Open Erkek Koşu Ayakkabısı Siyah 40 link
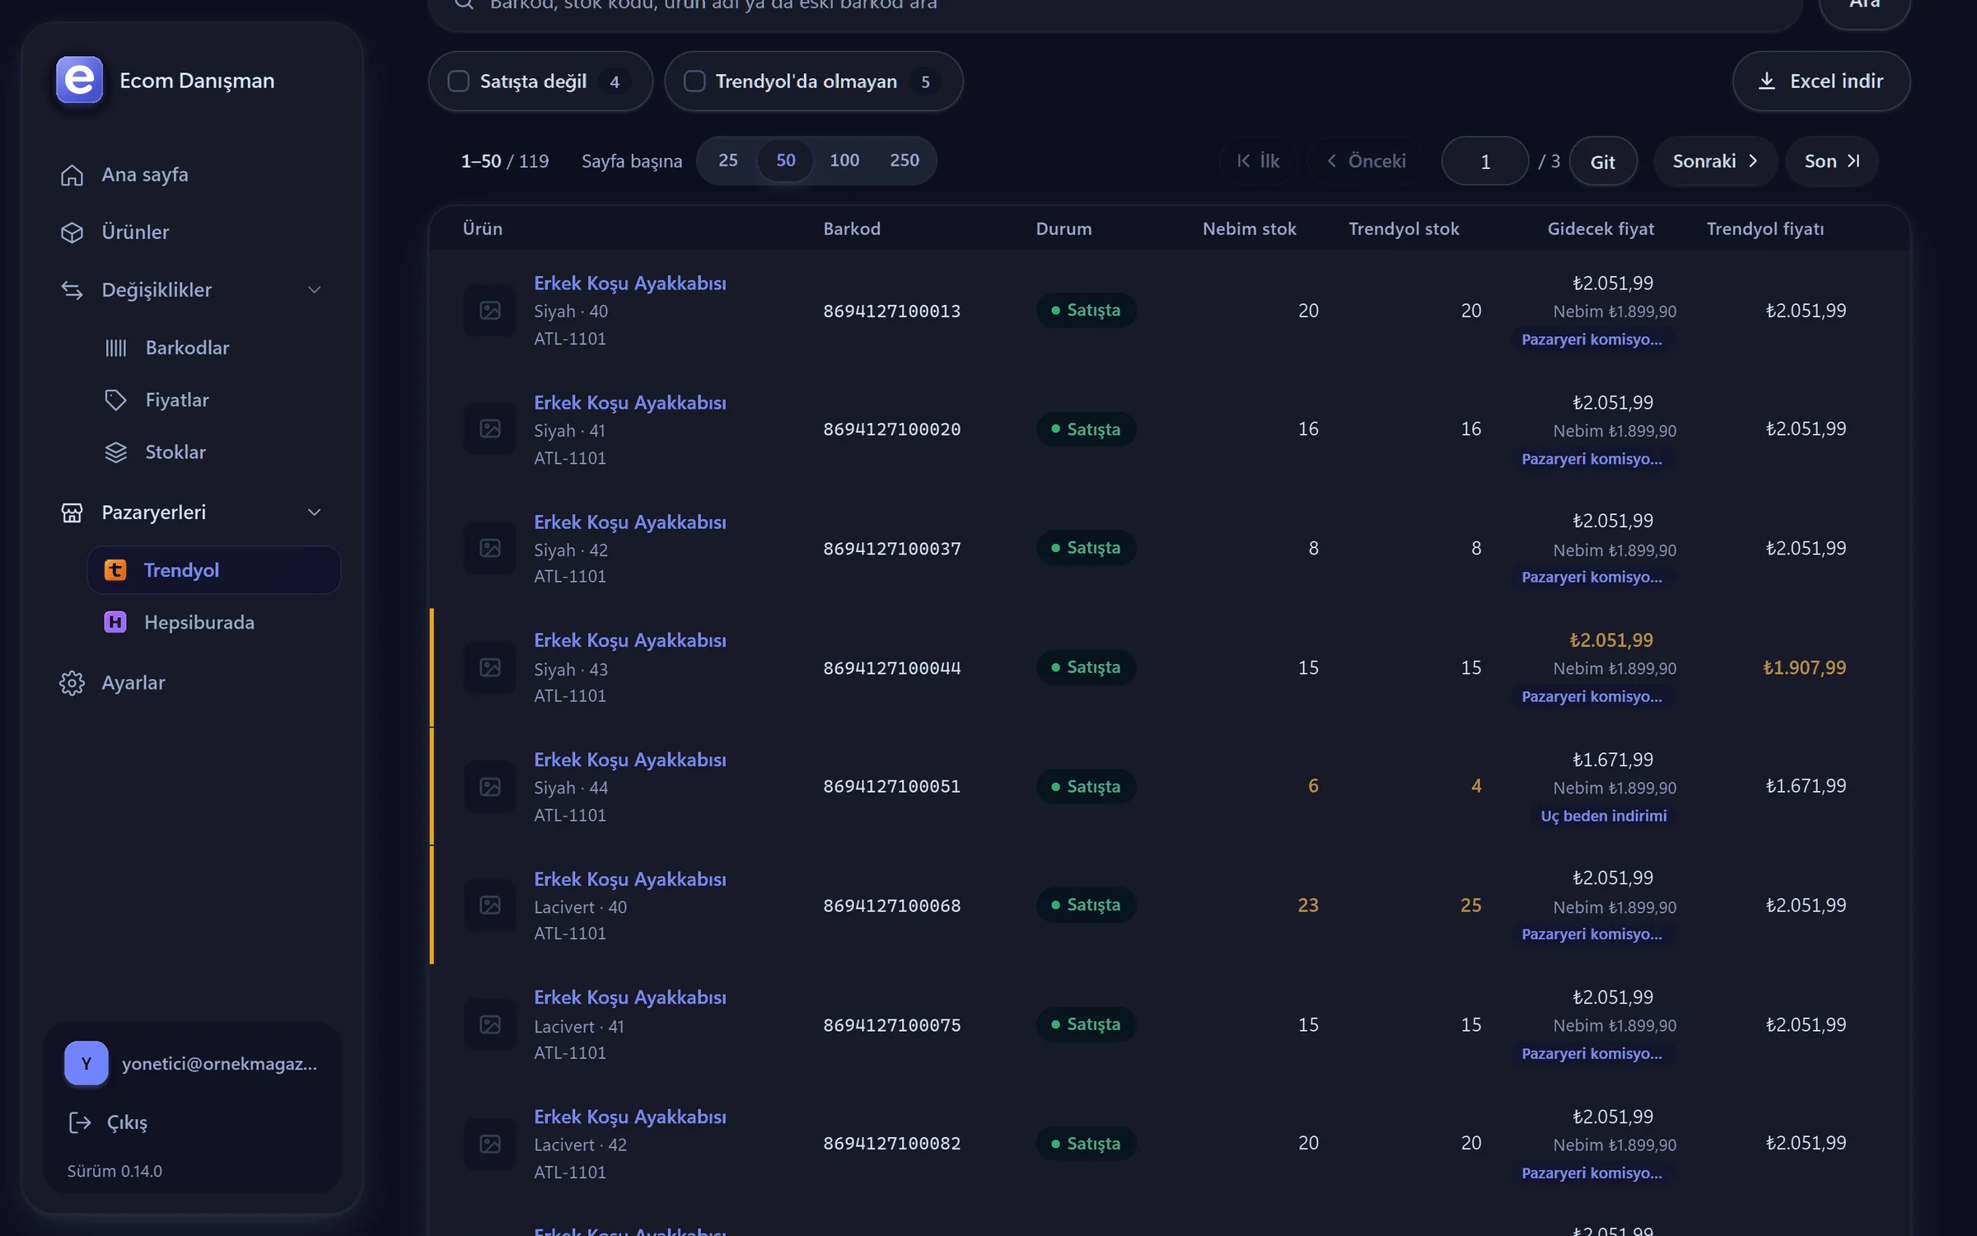The height and width of the screenshot is (1236, 1977). [x=630, y=283]
